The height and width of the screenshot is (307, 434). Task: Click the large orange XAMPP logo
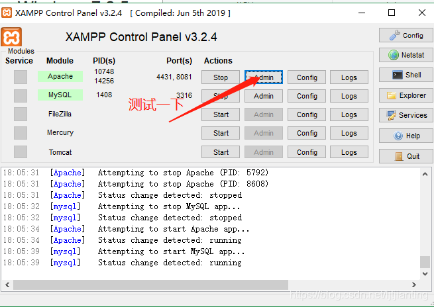11,37
